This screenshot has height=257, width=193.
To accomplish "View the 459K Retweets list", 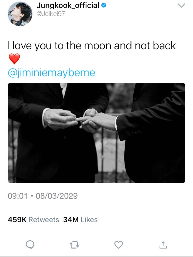I will tap(33, 220).
